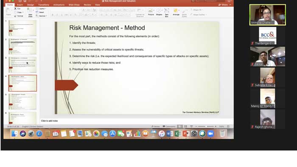The image size is (297, 167).
Task: Adjust the zoom slider in status bar
Action: (206, 126)
